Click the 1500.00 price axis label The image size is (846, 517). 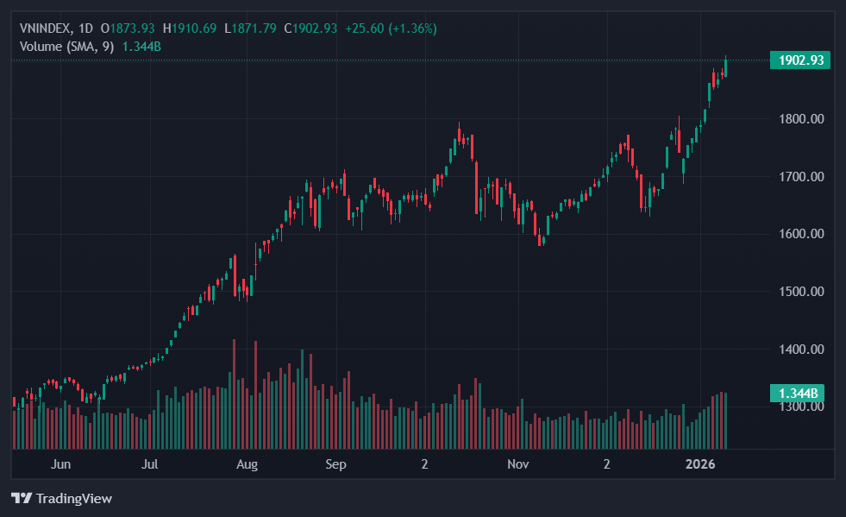point(801,292)
